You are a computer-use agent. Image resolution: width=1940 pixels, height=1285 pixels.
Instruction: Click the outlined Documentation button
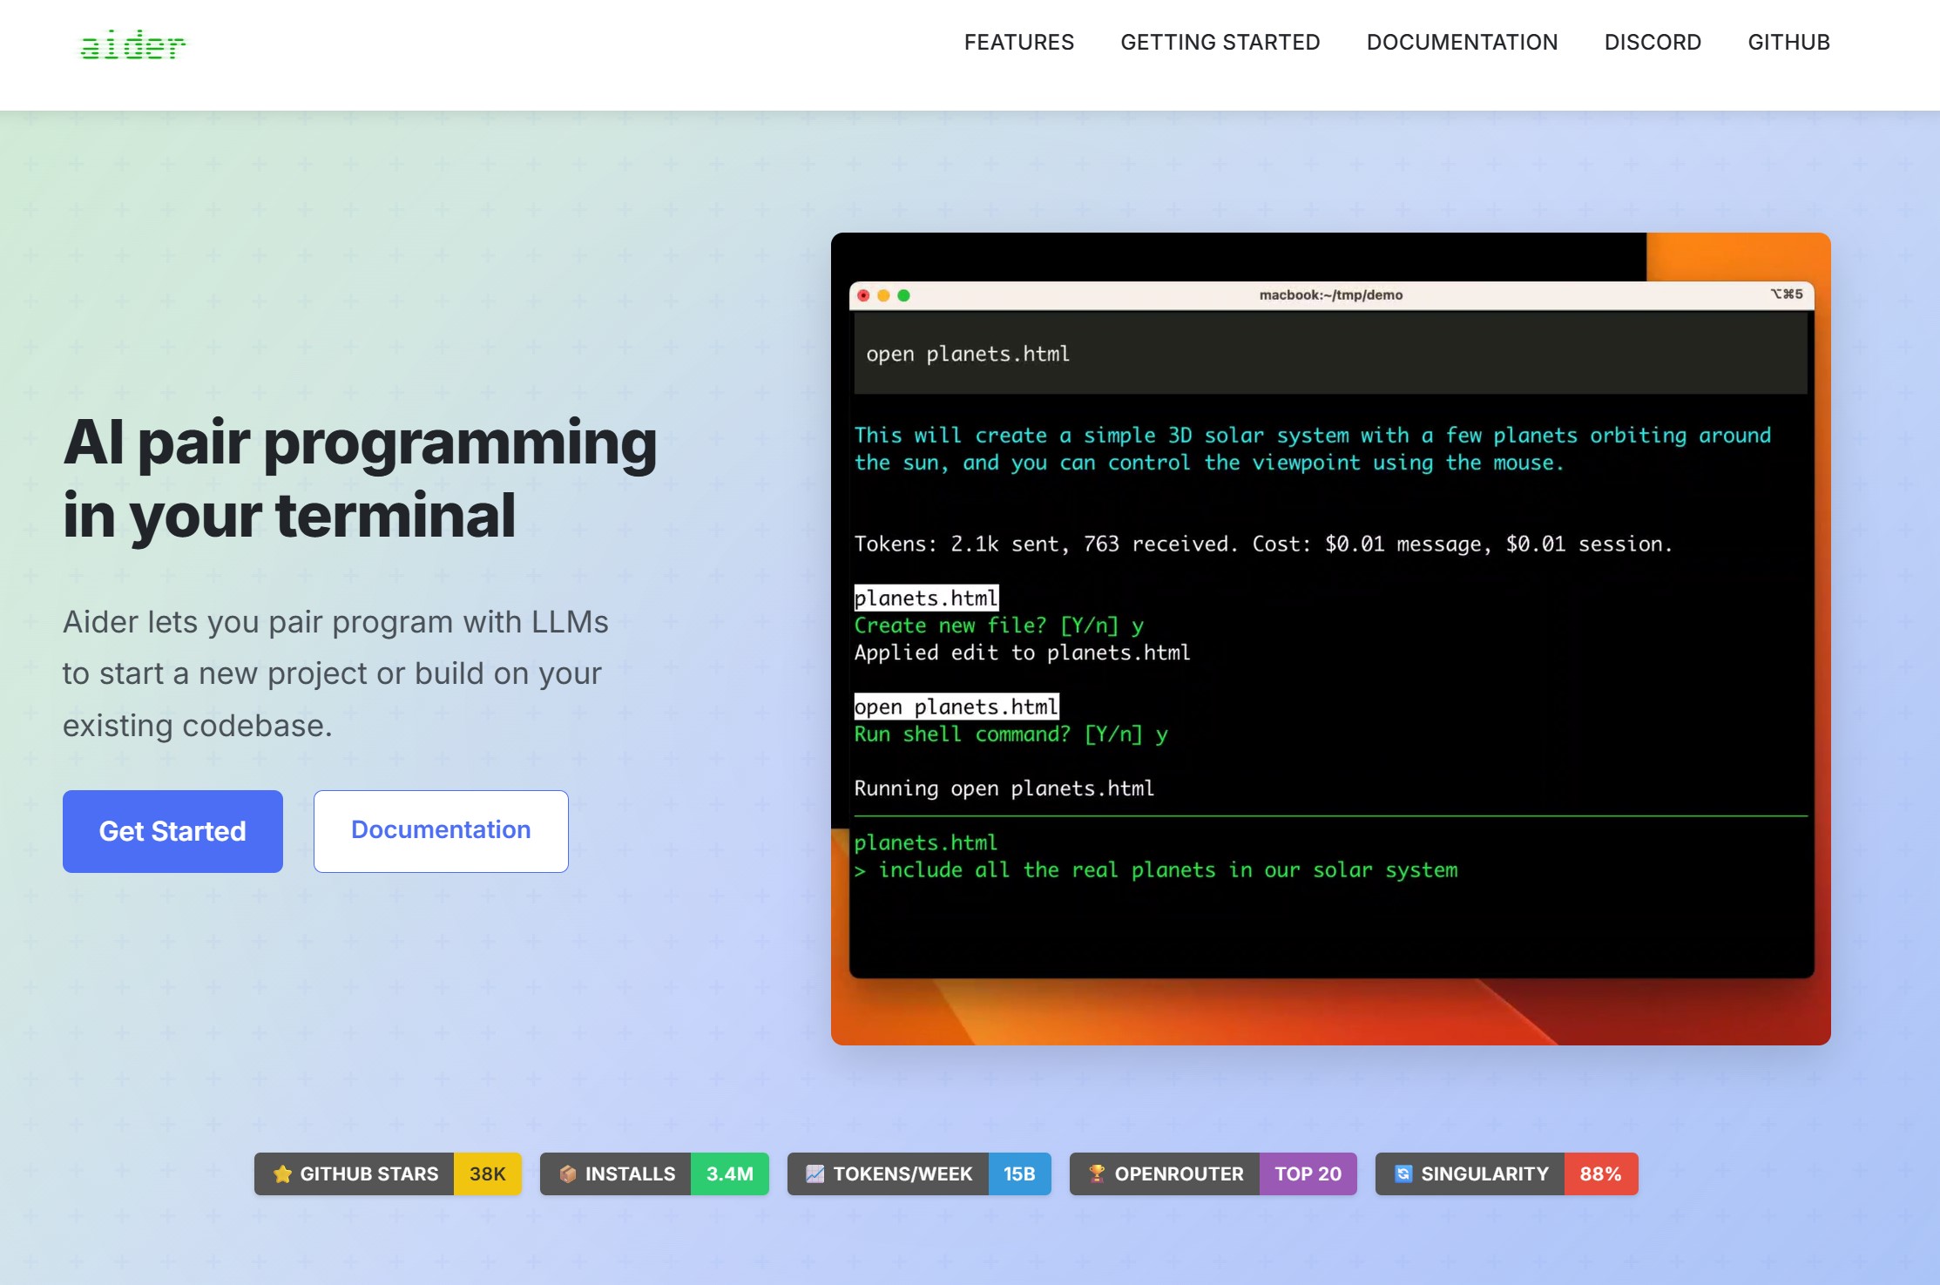(441, 830)
